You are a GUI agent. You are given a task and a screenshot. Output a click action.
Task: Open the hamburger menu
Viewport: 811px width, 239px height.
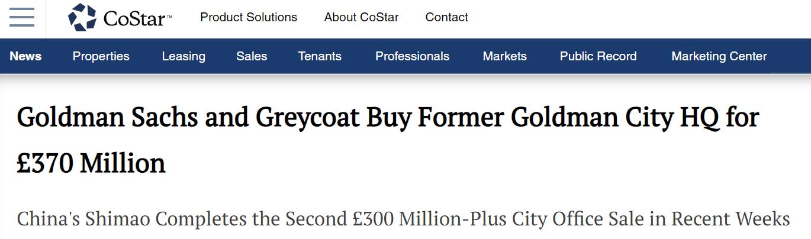click(x=22, y=18)
